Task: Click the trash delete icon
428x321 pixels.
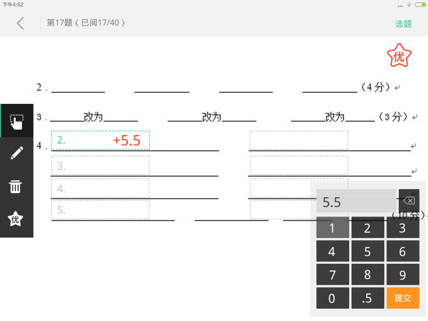Action: click(15, 187)
